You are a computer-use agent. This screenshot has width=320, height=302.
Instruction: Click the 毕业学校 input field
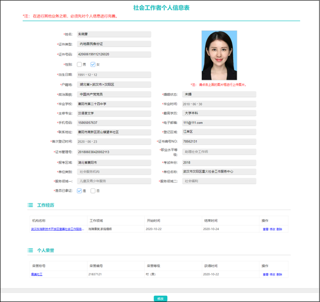tap(114, 104)
